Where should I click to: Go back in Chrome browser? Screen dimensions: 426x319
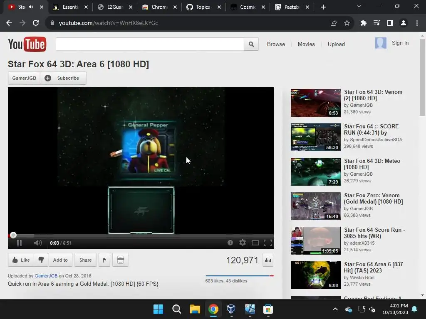[x=9, y=23]
